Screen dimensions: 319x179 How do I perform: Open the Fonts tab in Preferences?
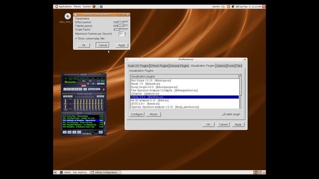coord(231,66)
